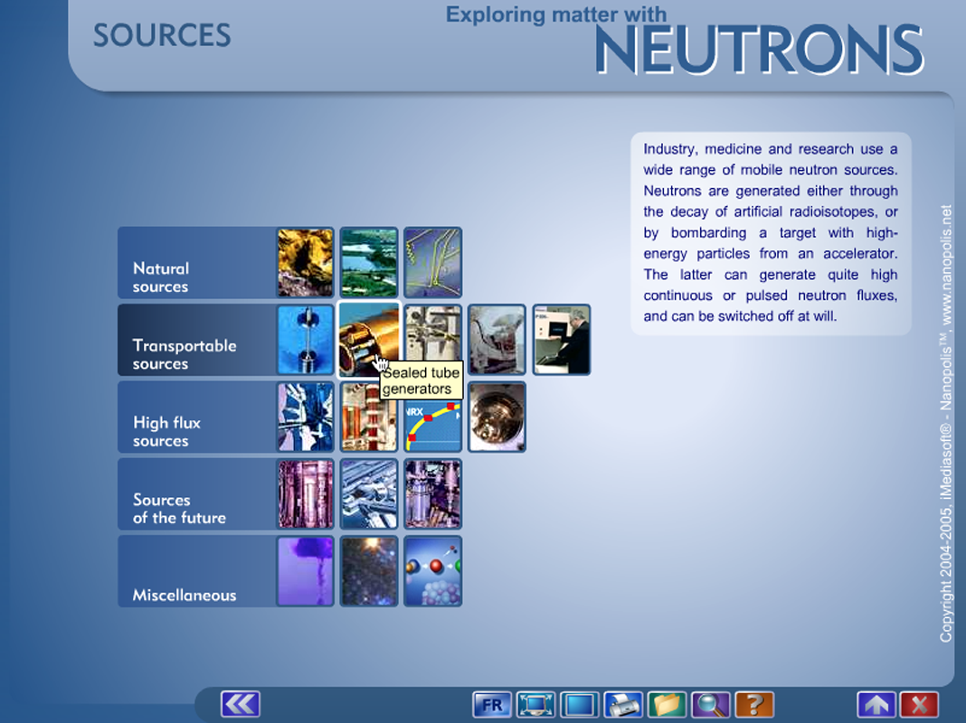Open the colored spheres reaction thumbnail
Screen dimensions: 966x723
coord(432,571)
